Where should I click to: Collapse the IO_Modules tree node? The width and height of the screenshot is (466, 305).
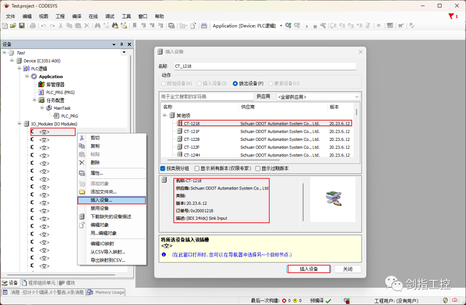coord(19,124)
